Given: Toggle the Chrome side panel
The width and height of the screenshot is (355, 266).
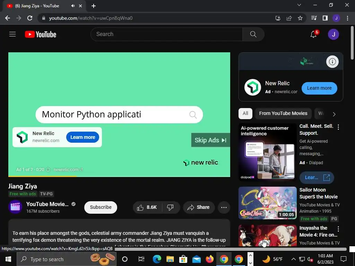Looking at the screenshot, I should click(325, 18).
